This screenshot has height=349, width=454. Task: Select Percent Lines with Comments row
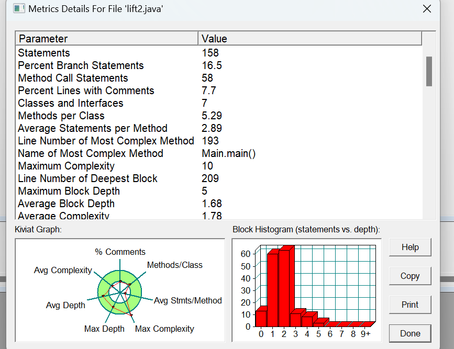(219, 91)
